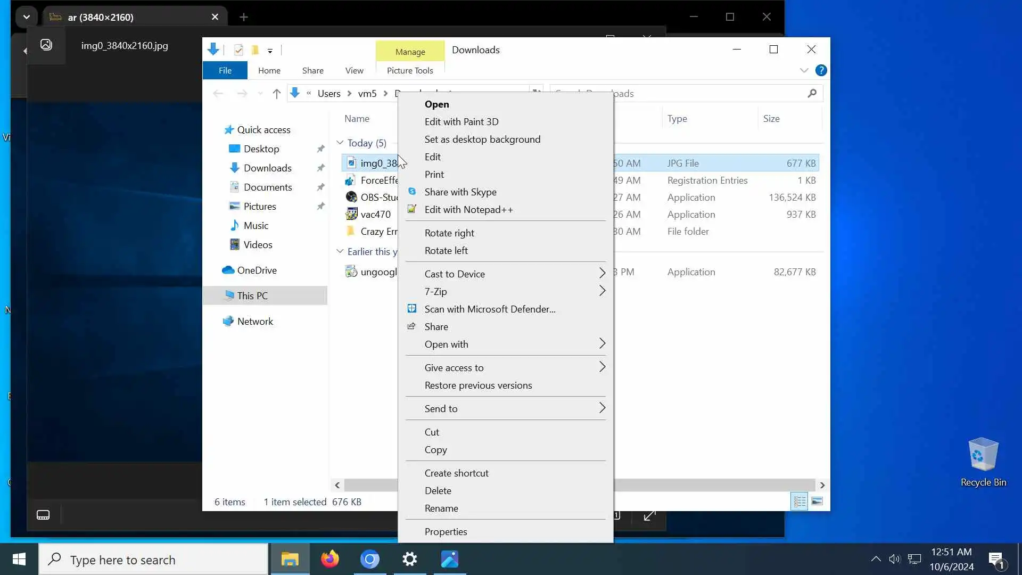Open the Explorer help icon
1022x575 pixels.
(x=821, y=70)
